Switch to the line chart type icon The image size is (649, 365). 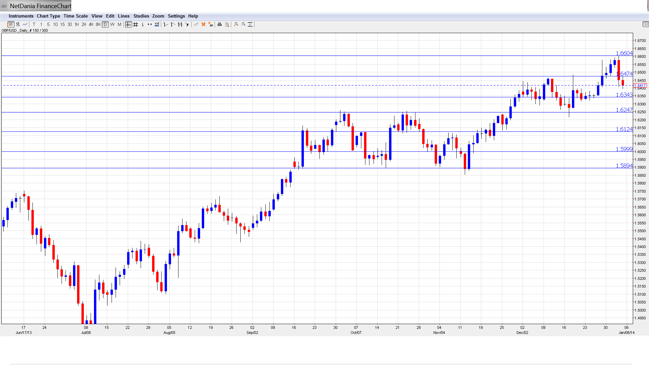pos(25,24)
